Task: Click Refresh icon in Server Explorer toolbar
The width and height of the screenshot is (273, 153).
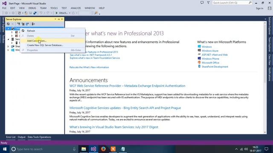Action: [8, 24]
